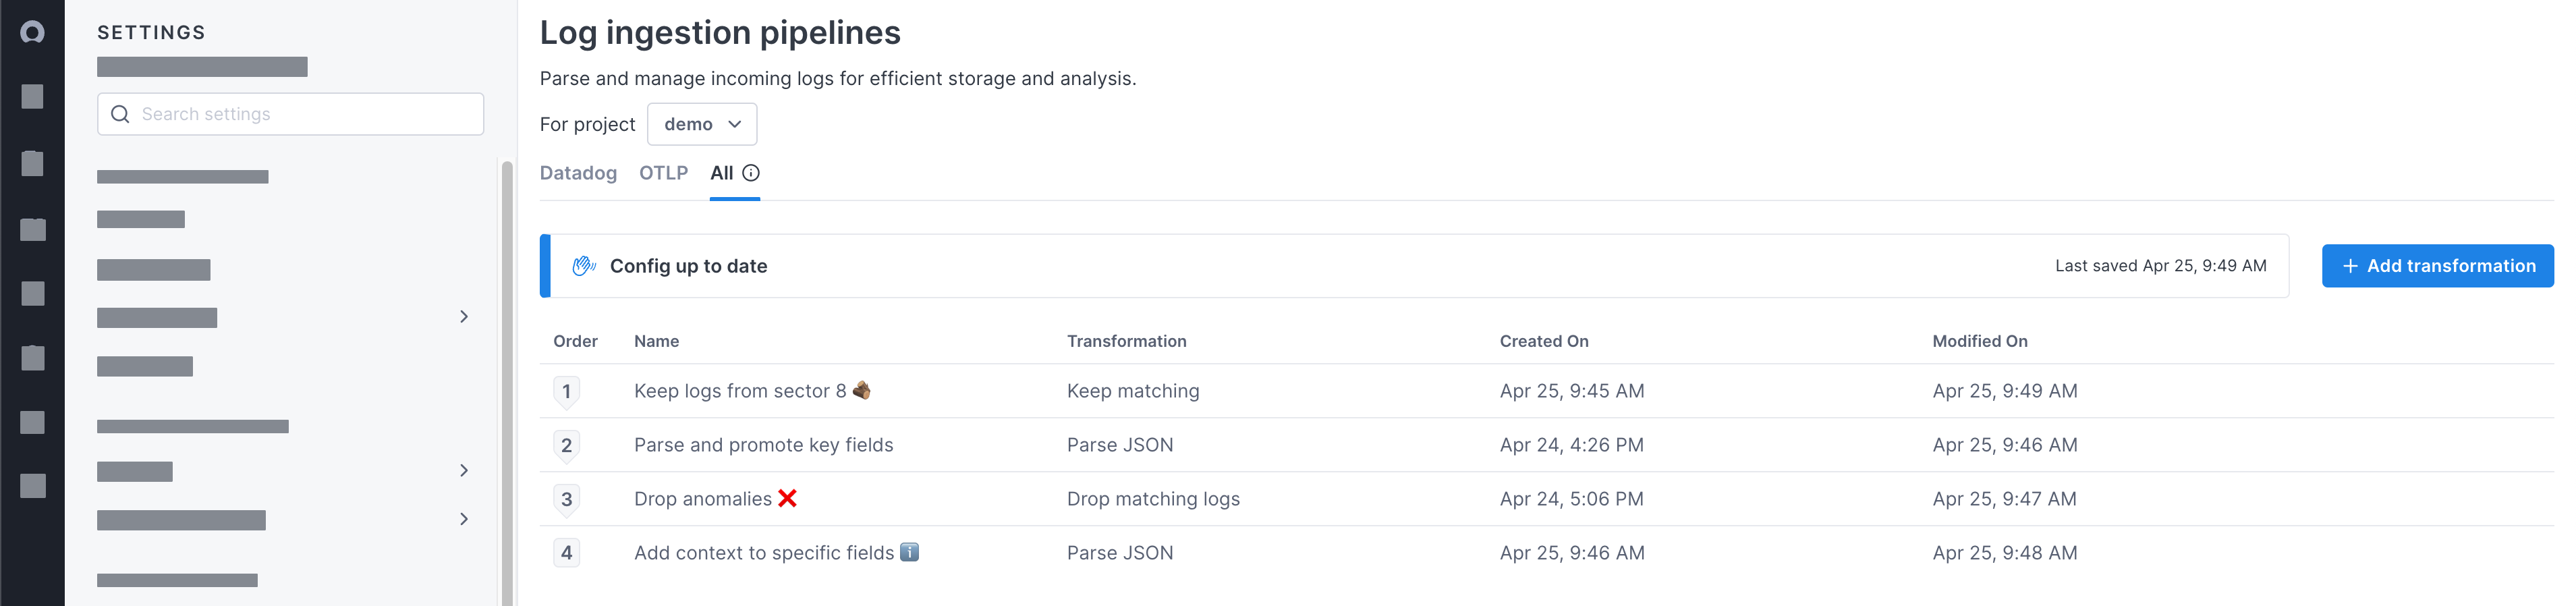Click the plus icon on Add transformation
The image size is (2576, 606).
tap(2350, 266)
